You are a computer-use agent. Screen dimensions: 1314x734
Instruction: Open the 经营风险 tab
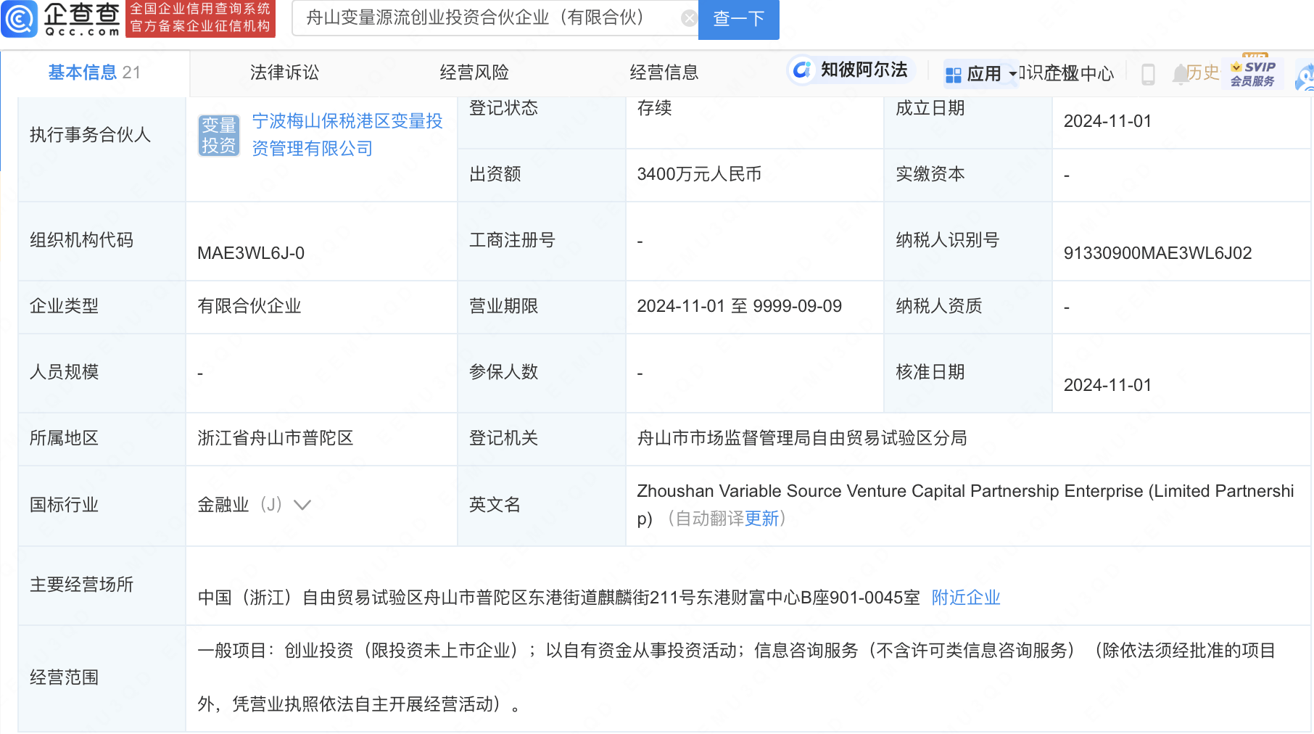473,73
